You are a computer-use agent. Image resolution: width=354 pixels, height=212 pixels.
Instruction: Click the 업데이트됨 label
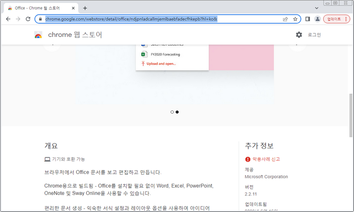coord(256,204)
